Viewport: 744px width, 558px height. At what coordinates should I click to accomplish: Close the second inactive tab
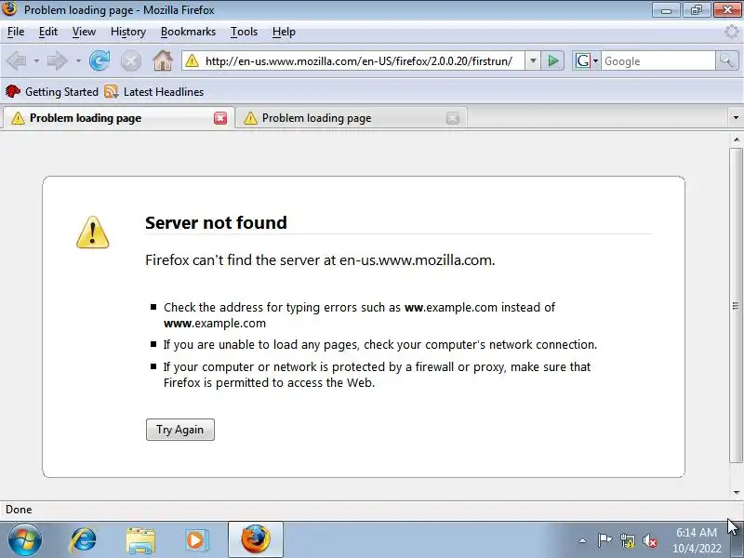pyautogui.click(x=453, y=118)
